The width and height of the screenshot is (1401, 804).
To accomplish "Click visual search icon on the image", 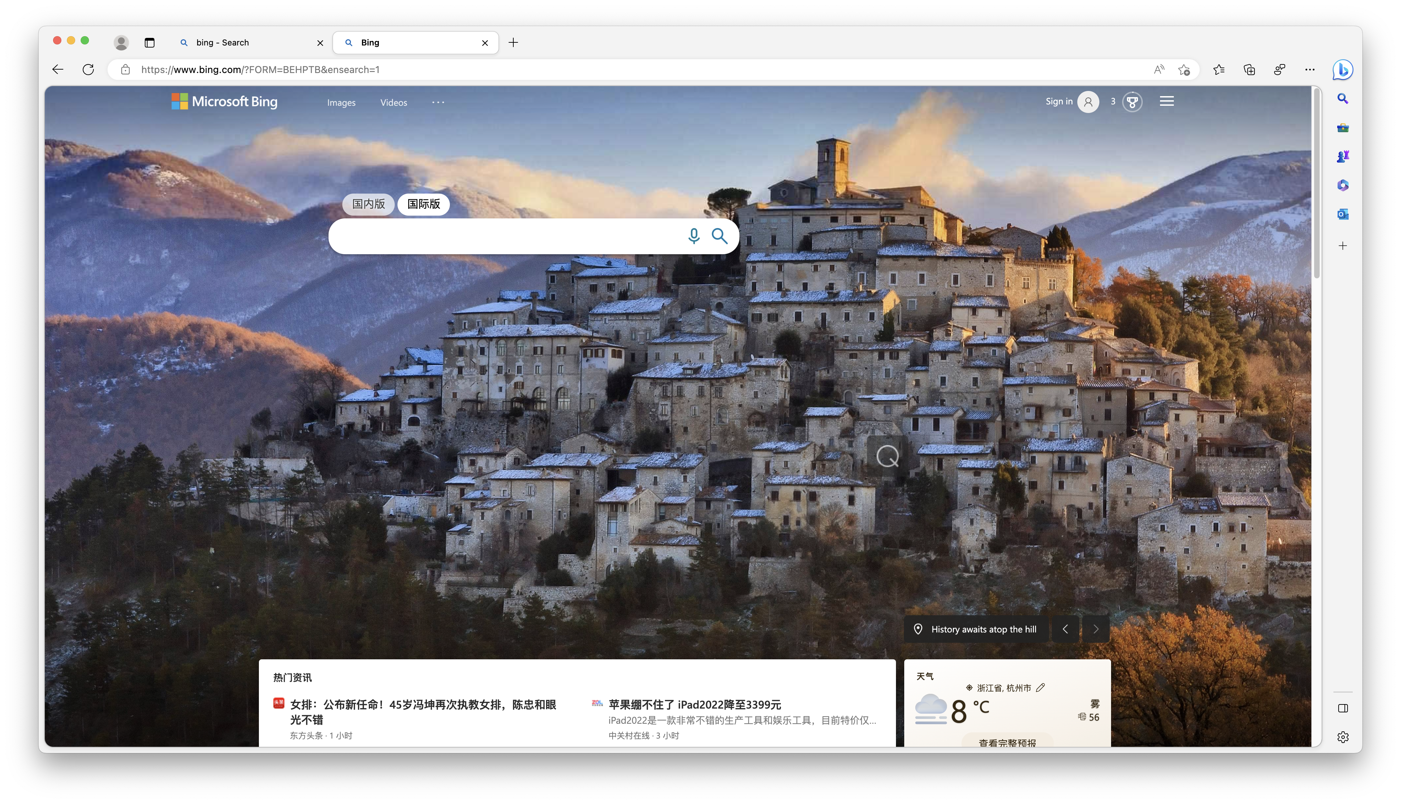I will (887, 456).
